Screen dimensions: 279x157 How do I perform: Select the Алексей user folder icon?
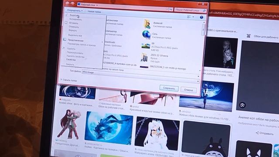click(x=147, y=24)
